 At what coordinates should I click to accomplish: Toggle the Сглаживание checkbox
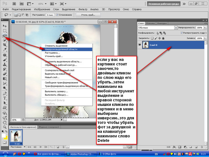coord(58,15)
